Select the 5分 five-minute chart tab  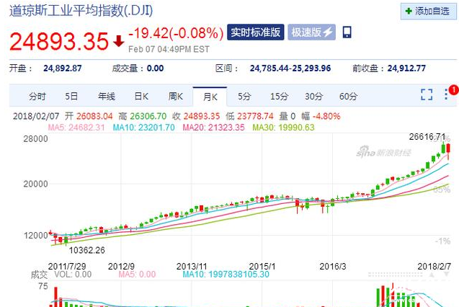[x=244, y=96]
